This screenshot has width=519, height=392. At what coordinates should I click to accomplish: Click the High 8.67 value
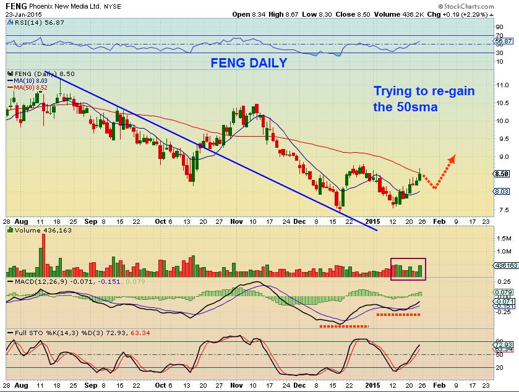click(x=283, y=14)
